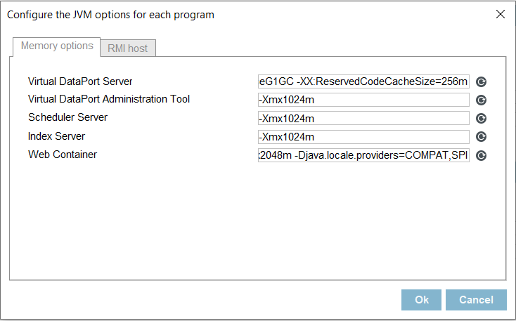
Task: Cancel the JVM options dialog
Action: (x=476, y=300)
